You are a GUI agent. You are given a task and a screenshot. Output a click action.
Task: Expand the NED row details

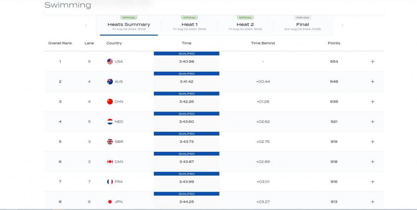(x=372, y=121)
